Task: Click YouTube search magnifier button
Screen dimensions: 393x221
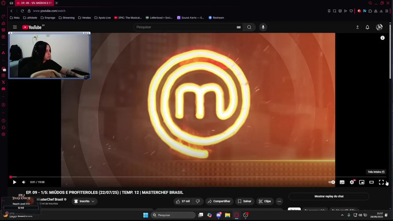Action: [x=249, y=27]
